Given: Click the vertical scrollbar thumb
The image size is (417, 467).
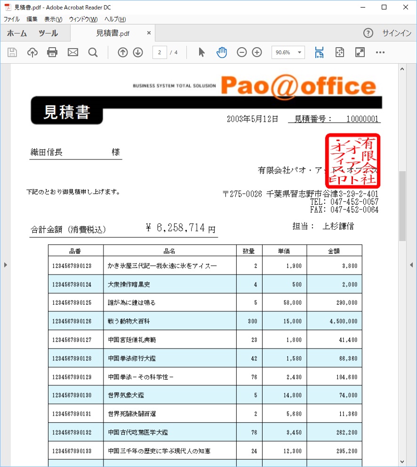Looking at the screenshot, I should point(402,206).
